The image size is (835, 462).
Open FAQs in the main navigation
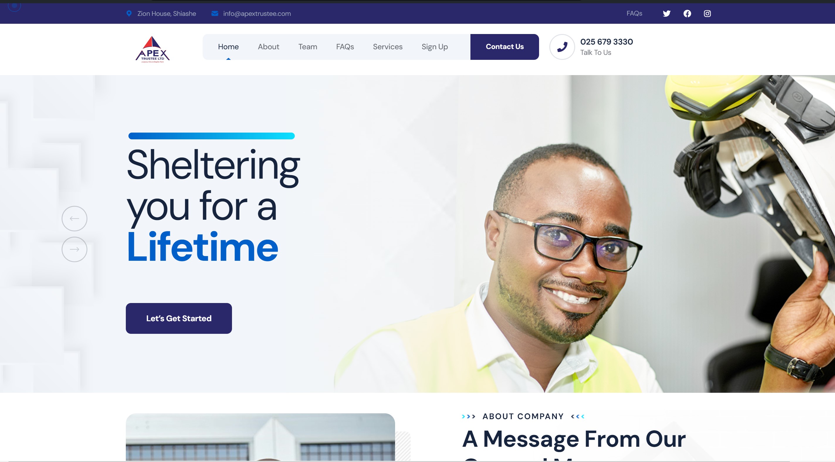tap(345, 47)
